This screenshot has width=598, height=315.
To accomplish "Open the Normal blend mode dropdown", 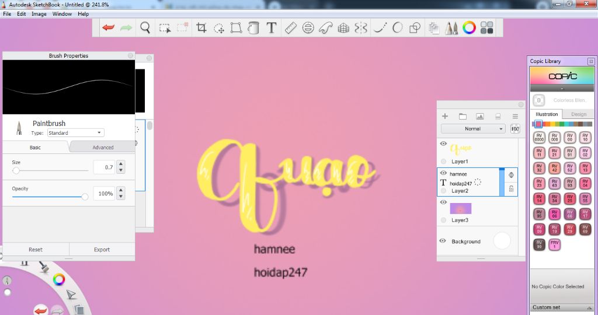I will point(473,129).
